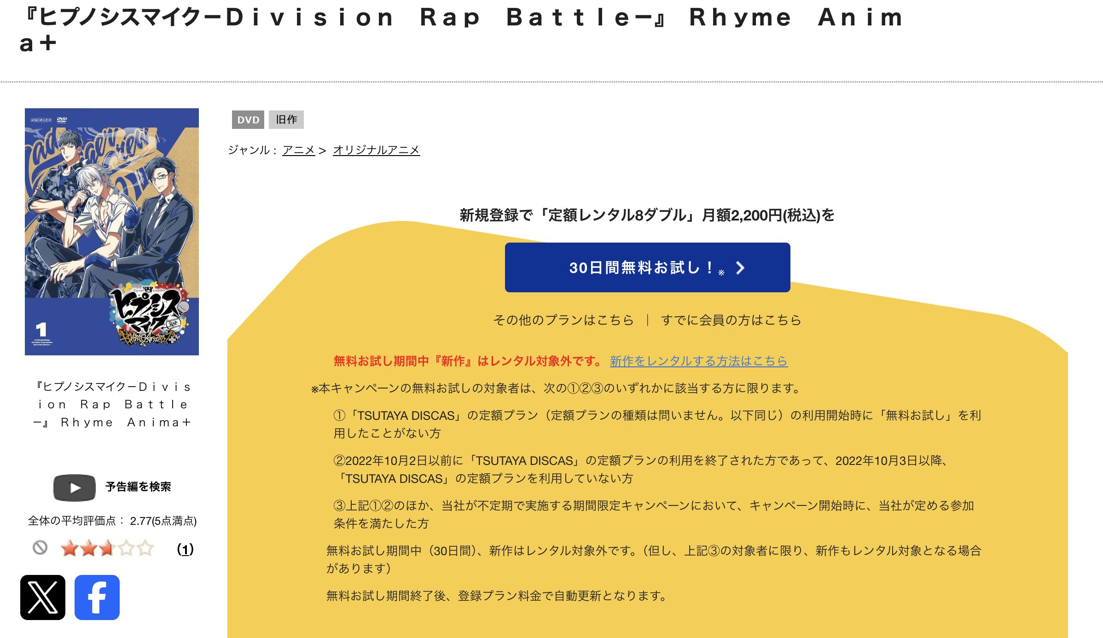Image resolution: width=1103 pixels, height=638 pixels.
Task: Click the ※本キャンペーンの無料お試し eligibility line
Action: pos(556,388)
